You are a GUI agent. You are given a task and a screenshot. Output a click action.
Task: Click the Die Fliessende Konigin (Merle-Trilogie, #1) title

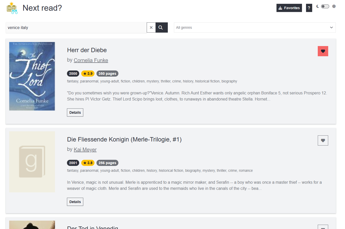[x=124, y=139]
